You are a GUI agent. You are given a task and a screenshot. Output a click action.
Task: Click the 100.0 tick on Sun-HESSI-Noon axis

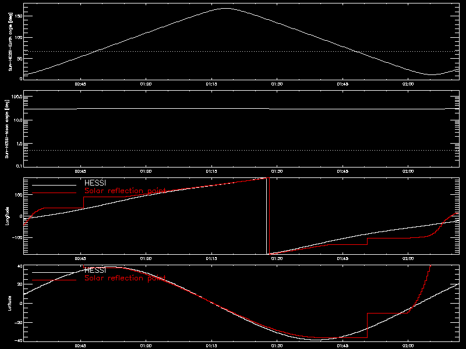(x=17, y=97)
